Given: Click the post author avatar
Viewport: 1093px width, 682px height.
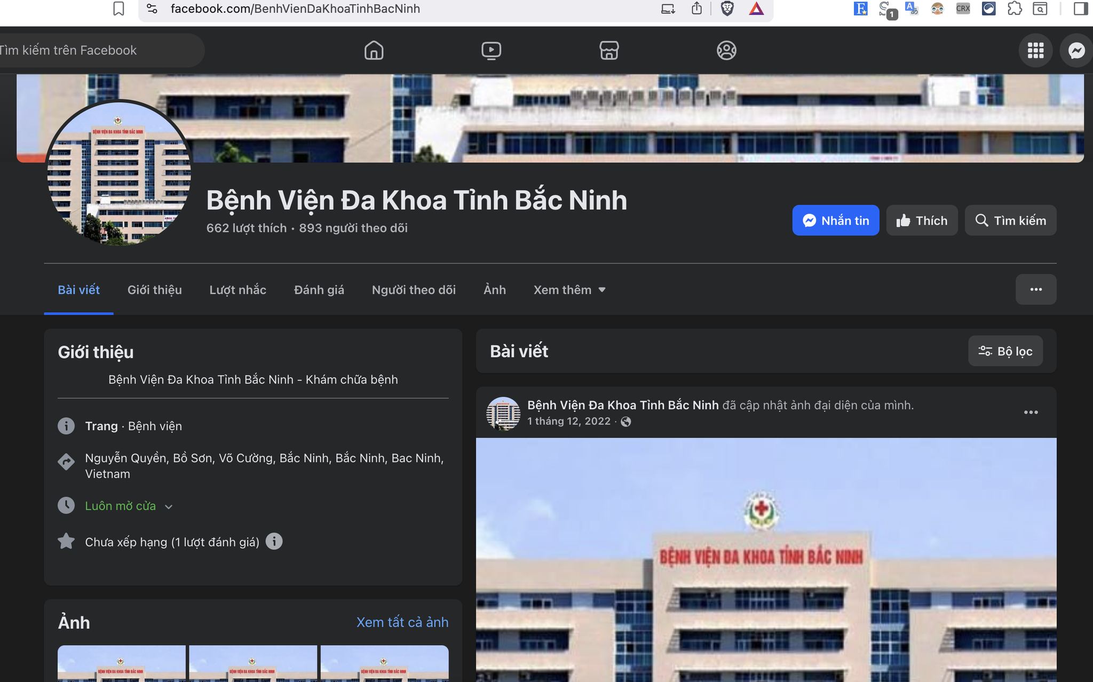Looking at the screenshot, I should click(x=503, y=413).
